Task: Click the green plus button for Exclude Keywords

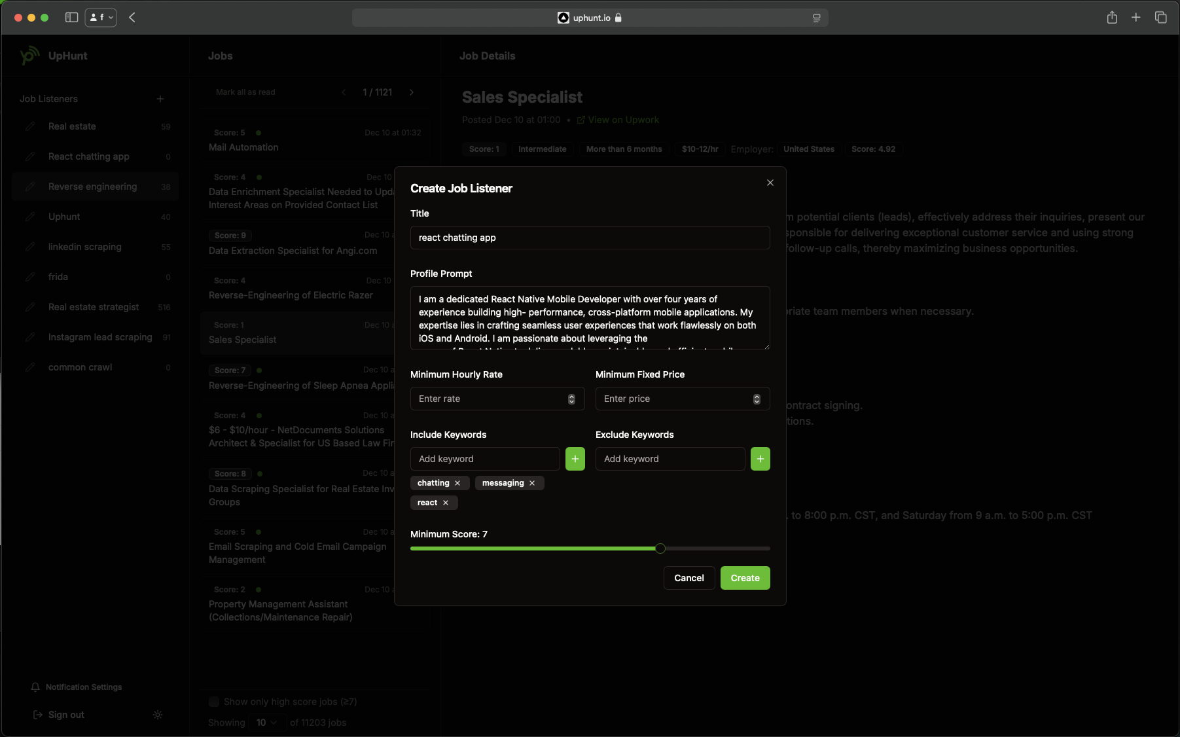Action: tap(760, 459)
